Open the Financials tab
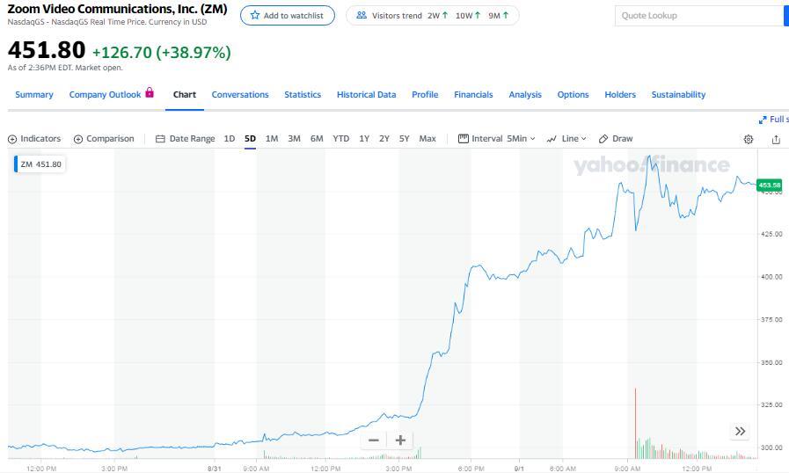Viewport: 789px width, 473px height. pyautogui.click(x=473, y=95)
